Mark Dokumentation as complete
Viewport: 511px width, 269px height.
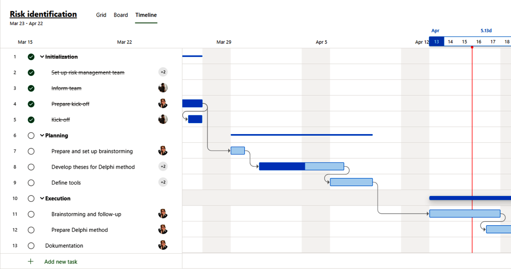pyautogui.click(x=31, y=246)
